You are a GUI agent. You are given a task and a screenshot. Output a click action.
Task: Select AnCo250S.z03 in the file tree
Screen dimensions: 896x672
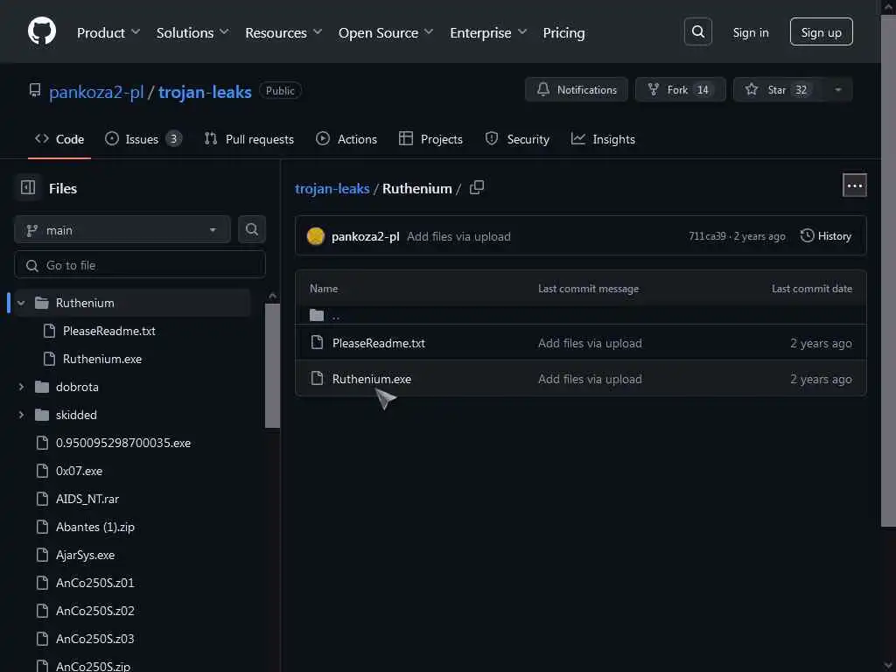click(x=94, y=639)
